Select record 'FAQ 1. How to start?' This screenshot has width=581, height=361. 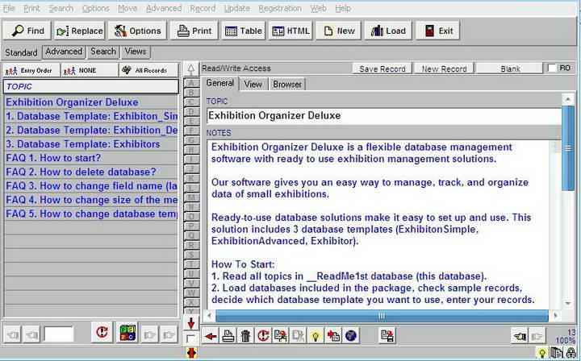91,158
